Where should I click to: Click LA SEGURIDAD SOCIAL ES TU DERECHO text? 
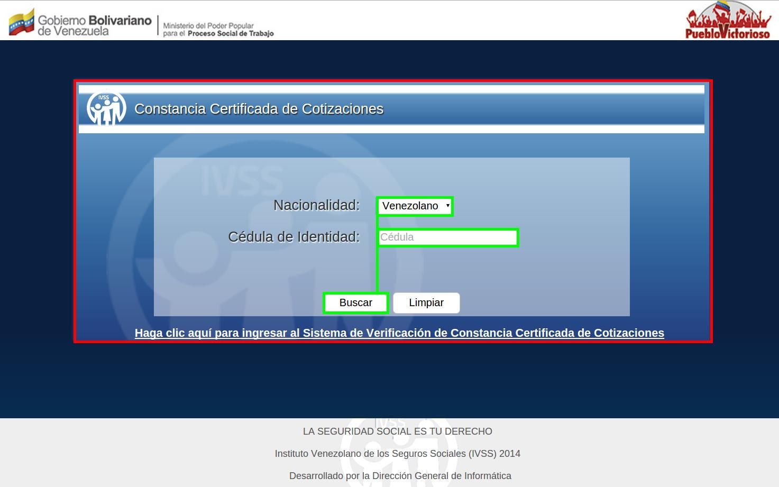(398, 431)
